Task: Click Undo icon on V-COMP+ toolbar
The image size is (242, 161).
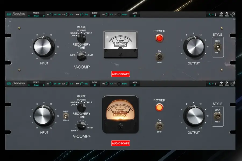Action: point(221,84)
